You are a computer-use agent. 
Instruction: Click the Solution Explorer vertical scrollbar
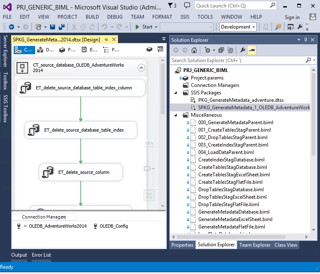click(313, 115)
